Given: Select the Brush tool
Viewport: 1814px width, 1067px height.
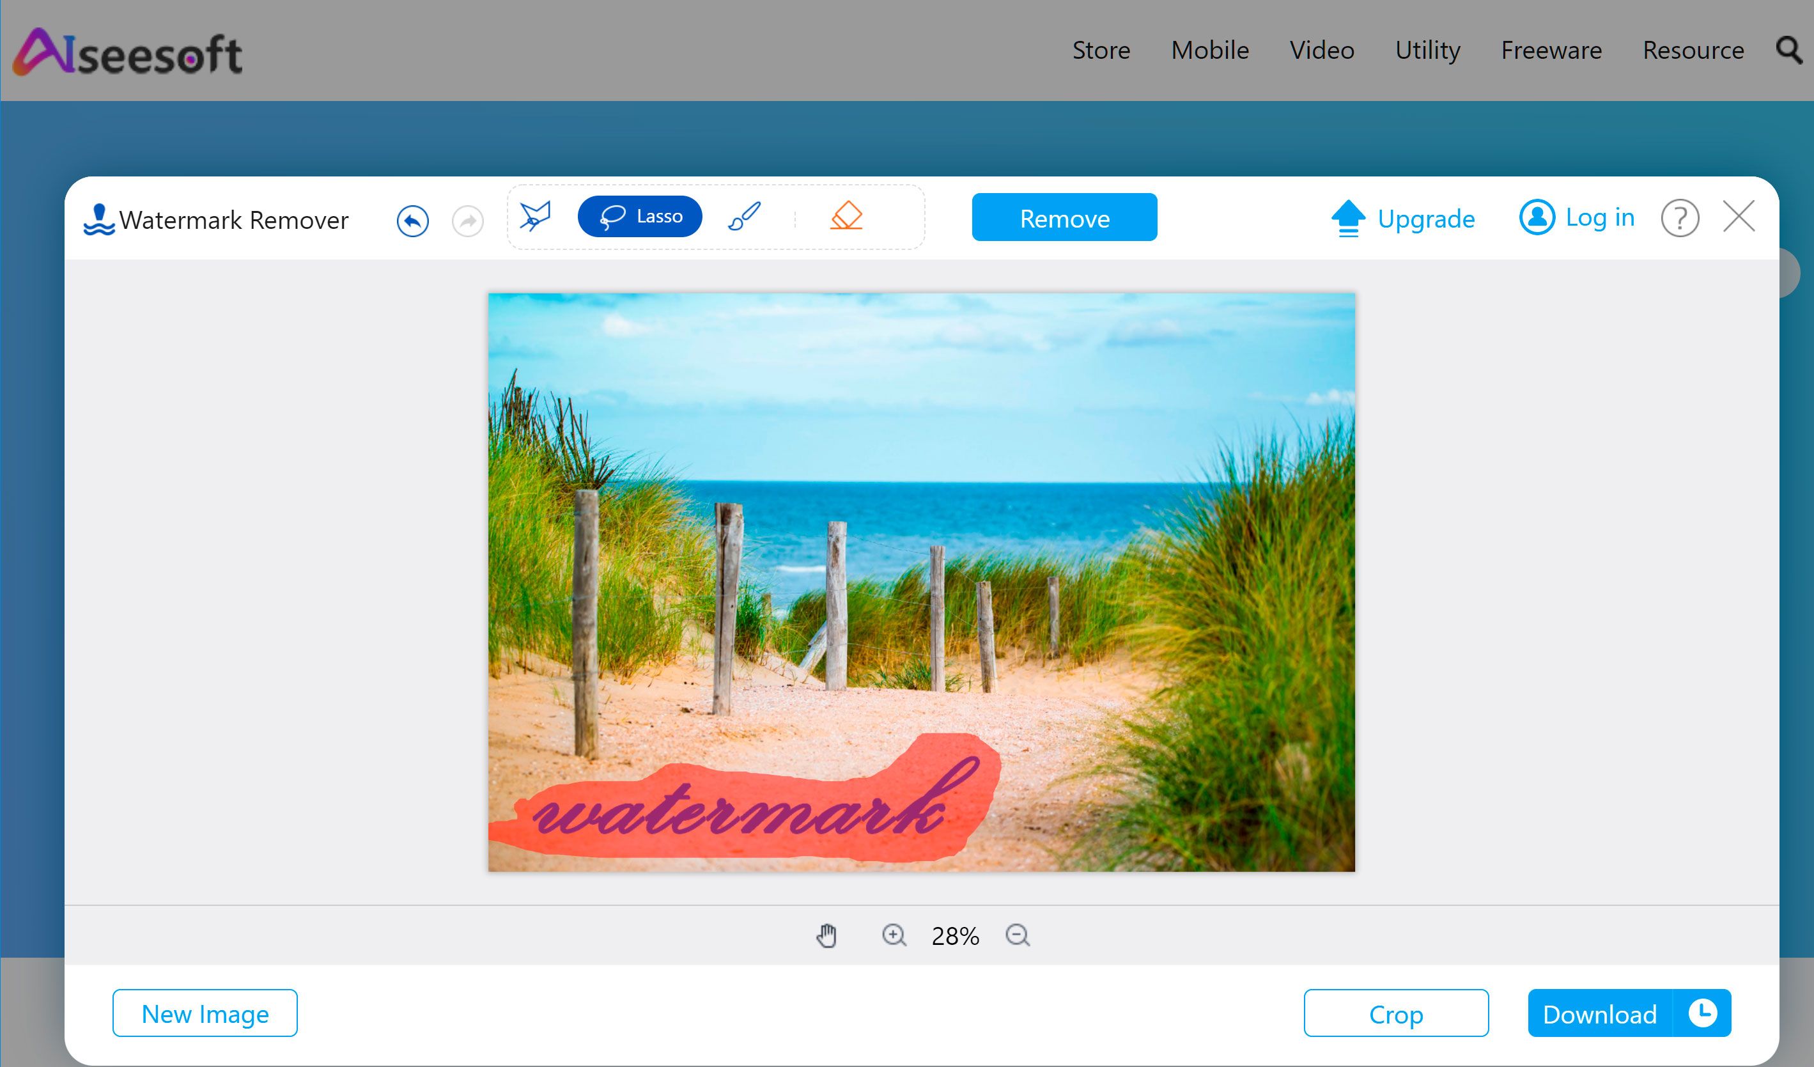Looking at the screenshot, I should tap(743, 216).
